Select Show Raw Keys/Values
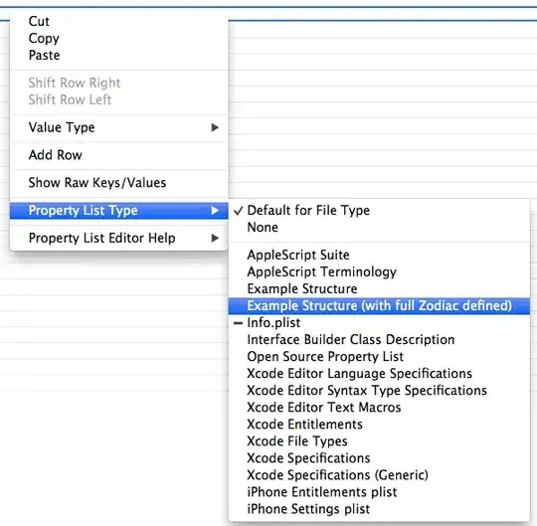Screen dimensions: 537x526 click(x=119, y=183)
